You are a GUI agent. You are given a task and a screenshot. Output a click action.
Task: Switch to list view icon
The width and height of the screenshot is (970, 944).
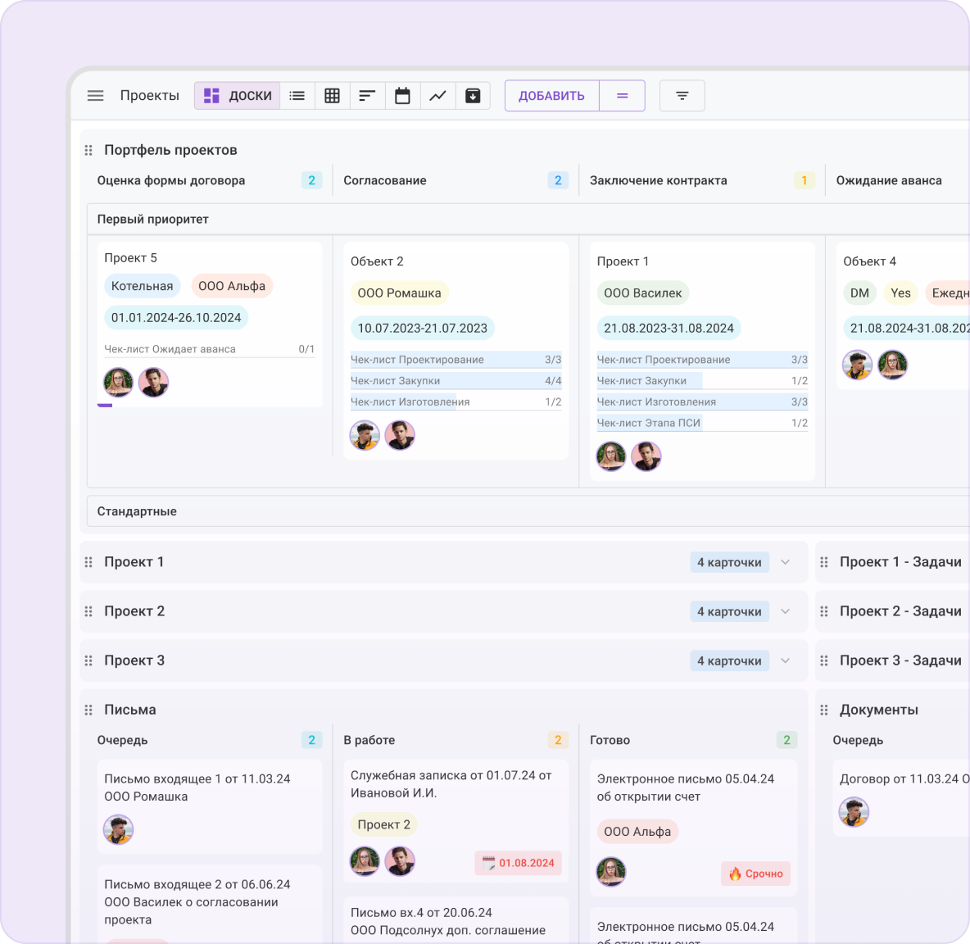click(x=297, y=96)
